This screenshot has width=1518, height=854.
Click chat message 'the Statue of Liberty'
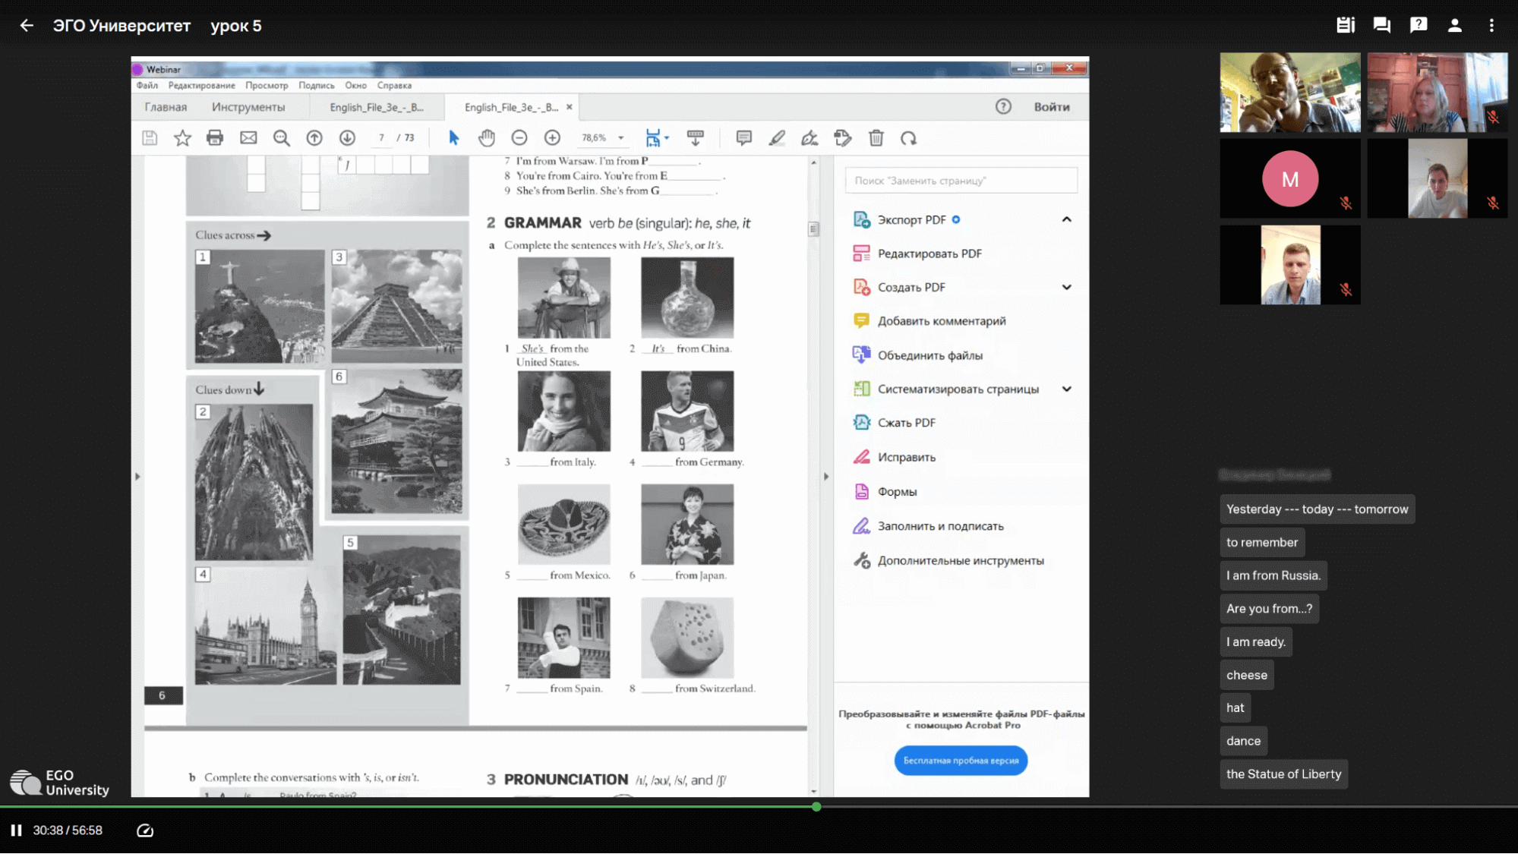click(1283, 774)
